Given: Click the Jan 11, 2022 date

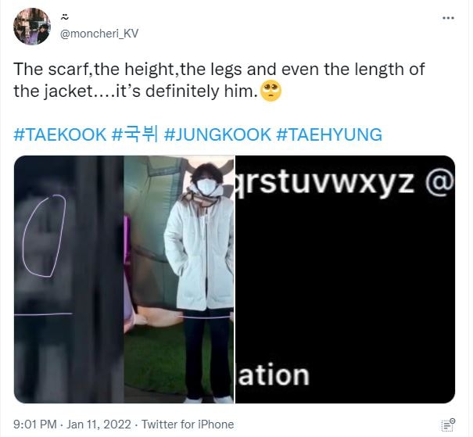Looking at the screenshot, I should click(99, 424).
